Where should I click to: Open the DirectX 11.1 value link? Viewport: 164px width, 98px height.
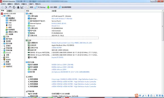55,26
